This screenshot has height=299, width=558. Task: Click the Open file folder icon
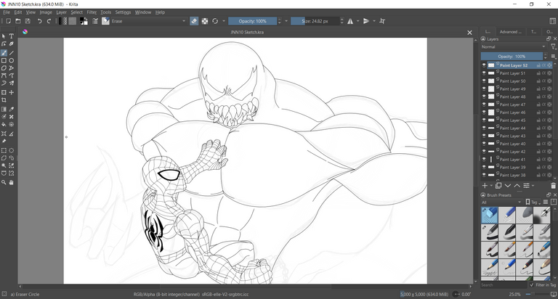pos(17,21)
